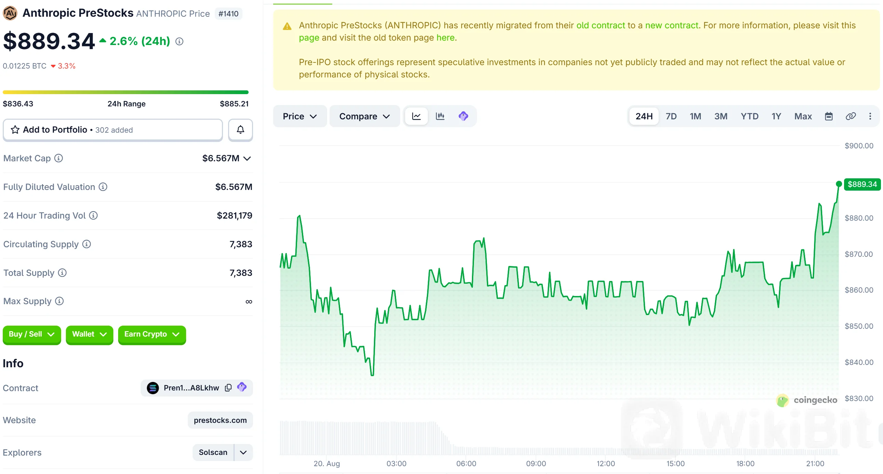Click the star icon in Add to Portfolio
The image size is (883, 474).
pyautogui.click(x=15, y=130)
